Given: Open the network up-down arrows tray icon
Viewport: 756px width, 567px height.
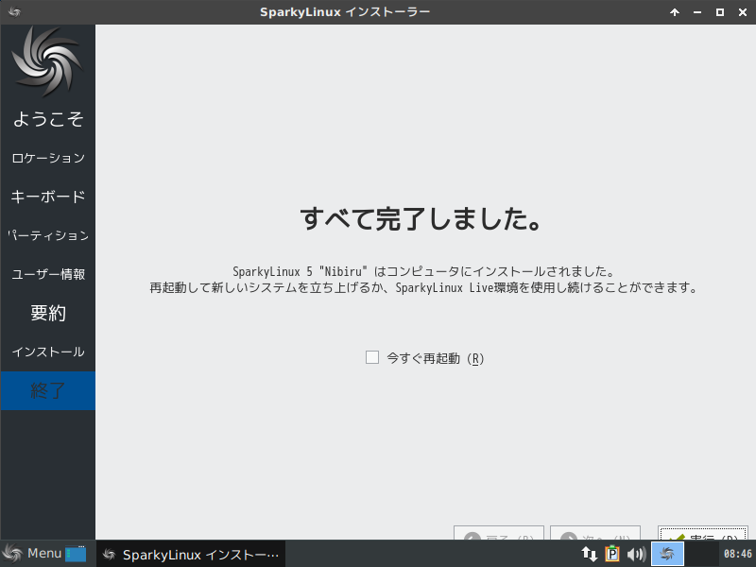Looking at the screenshot, I should pos(589,554).
